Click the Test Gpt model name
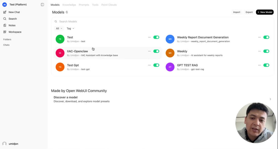Viewport: 278px width, 149px height. [x=73, y=65]
